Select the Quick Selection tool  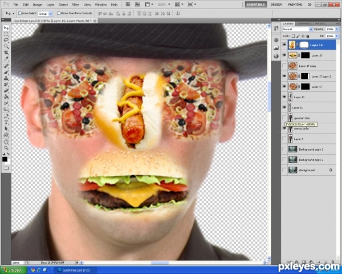(6, 46)
